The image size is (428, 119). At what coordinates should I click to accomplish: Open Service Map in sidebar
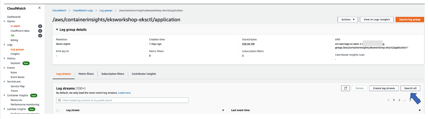18,86
